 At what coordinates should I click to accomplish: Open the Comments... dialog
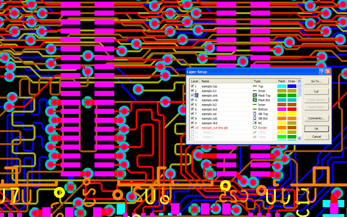point(316,118)
